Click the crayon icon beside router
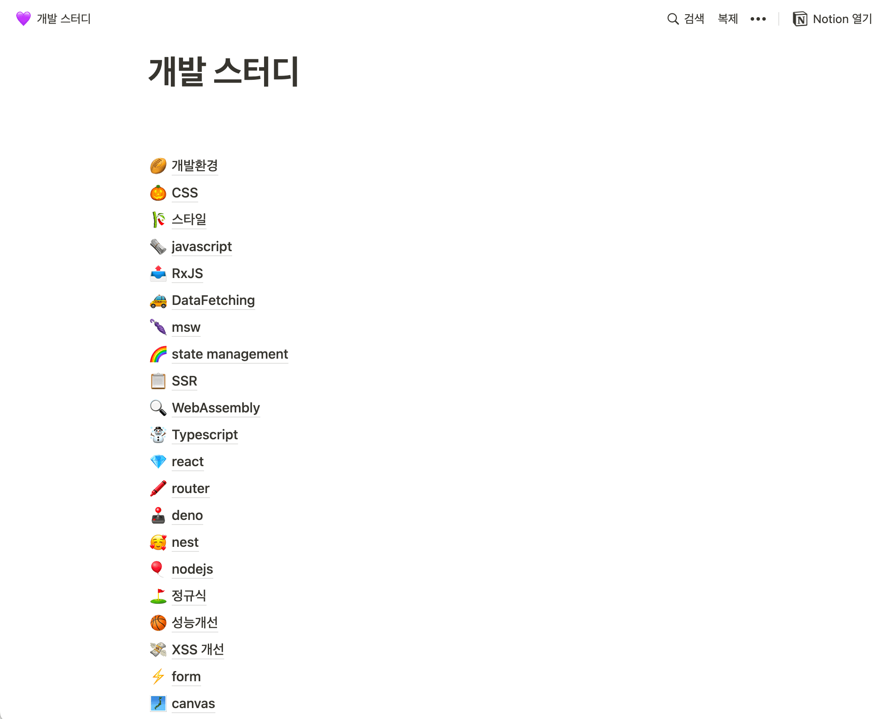885x719 pixels. tap(158, 488)
